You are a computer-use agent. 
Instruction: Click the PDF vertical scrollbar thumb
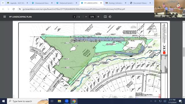184,52
